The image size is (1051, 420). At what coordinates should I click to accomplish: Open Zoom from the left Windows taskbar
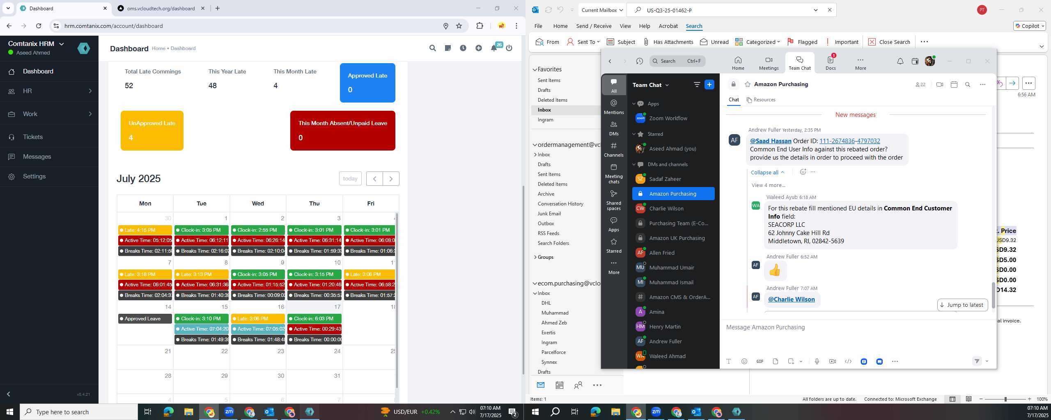point(229,412)
